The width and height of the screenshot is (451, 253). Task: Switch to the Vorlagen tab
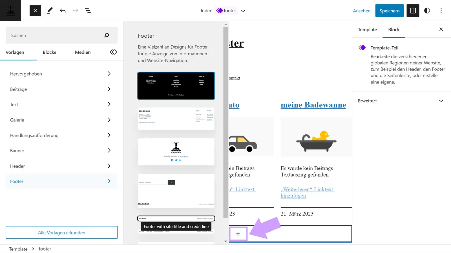(x=15, y=52)
